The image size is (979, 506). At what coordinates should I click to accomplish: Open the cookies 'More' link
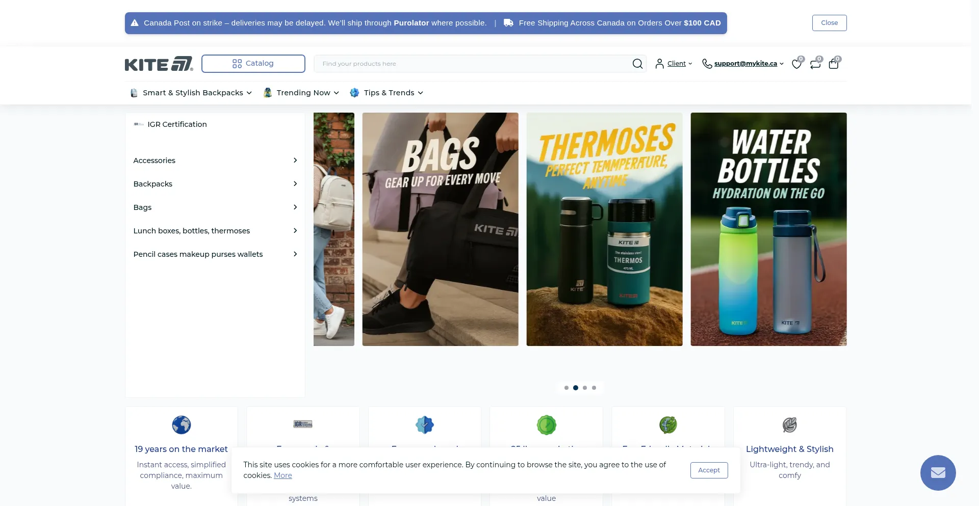click(x=283, y=475)
